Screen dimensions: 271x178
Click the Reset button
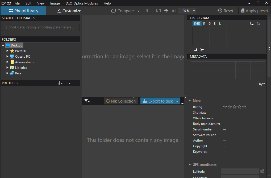pos(225,11)
